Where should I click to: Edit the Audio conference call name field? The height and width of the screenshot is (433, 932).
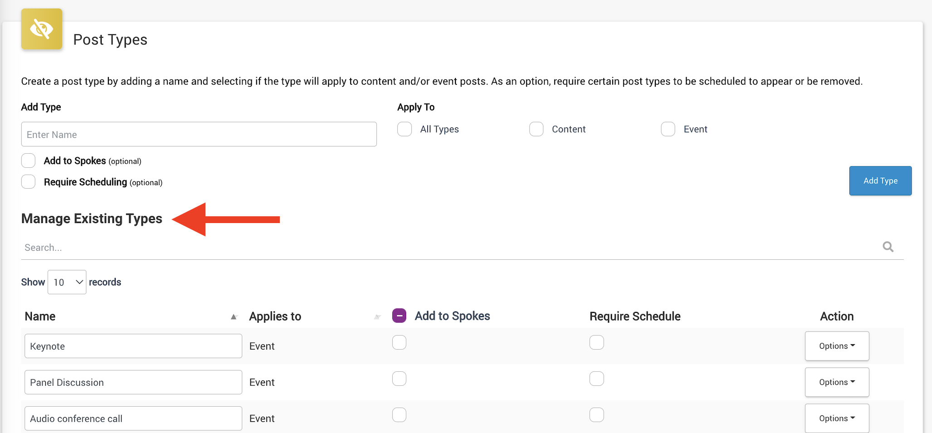click(x=133, y=418)
